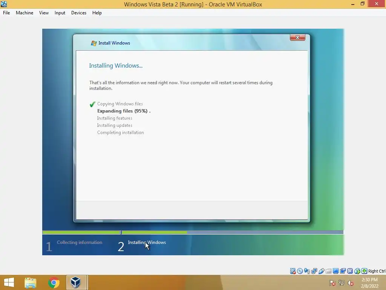Open the Machine menu

tap(25, 13)
